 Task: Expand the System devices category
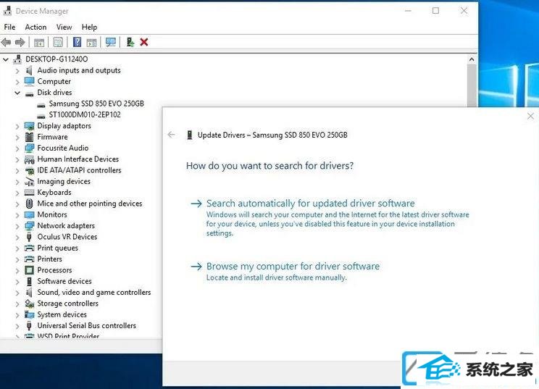(17, 315)
